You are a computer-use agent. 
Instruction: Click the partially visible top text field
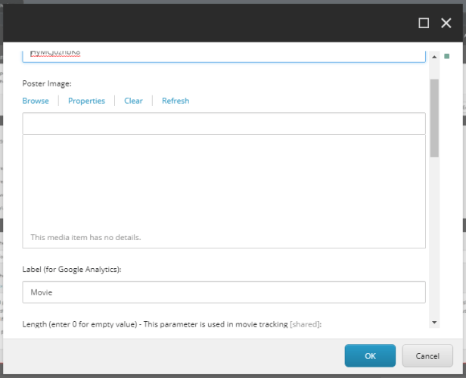tap(224, 55)
